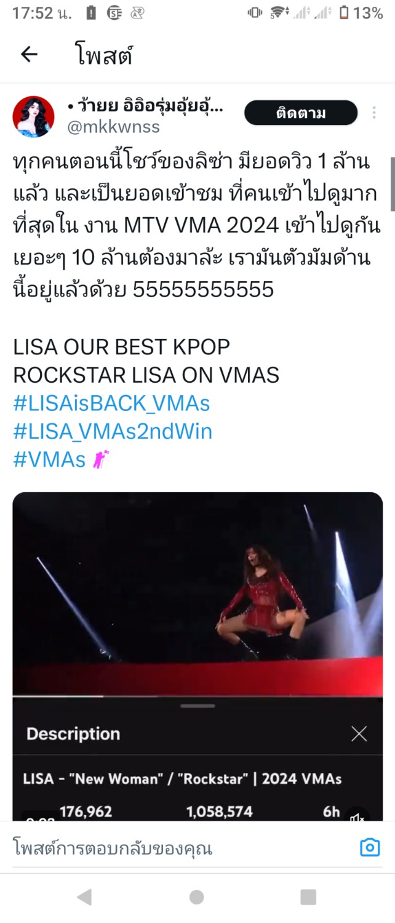Open the profile avatar of @mkkwnss
The image size is (395, 923).
tap(33, 116)
